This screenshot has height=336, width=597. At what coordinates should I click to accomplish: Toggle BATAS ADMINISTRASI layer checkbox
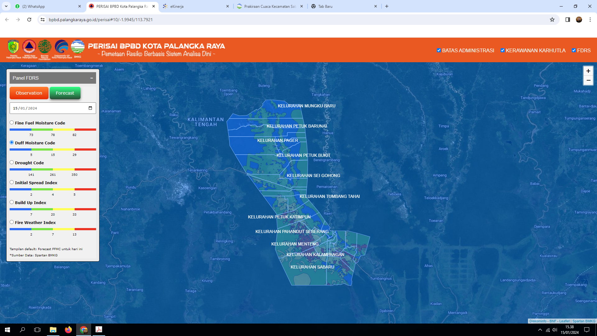tap(439, 50)
